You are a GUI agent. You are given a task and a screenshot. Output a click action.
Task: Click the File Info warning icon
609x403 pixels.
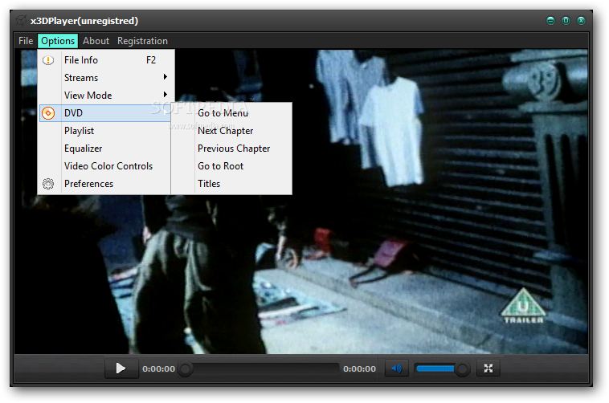coord(48,60)
